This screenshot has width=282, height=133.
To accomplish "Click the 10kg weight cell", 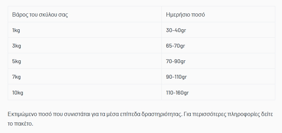I will pos(85,92).
